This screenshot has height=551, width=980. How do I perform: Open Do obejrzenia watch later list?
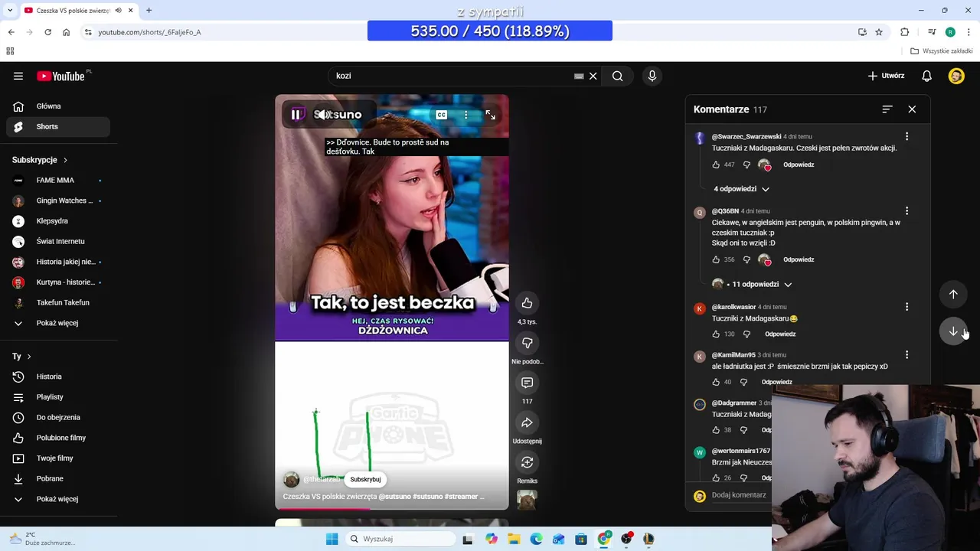(x=58, y=418)
